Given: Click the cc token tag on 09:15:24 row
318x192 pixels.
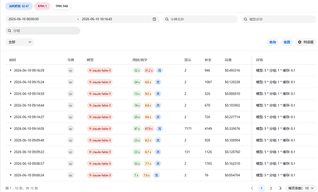Looking at the screenshot, I should pos(71,82).
